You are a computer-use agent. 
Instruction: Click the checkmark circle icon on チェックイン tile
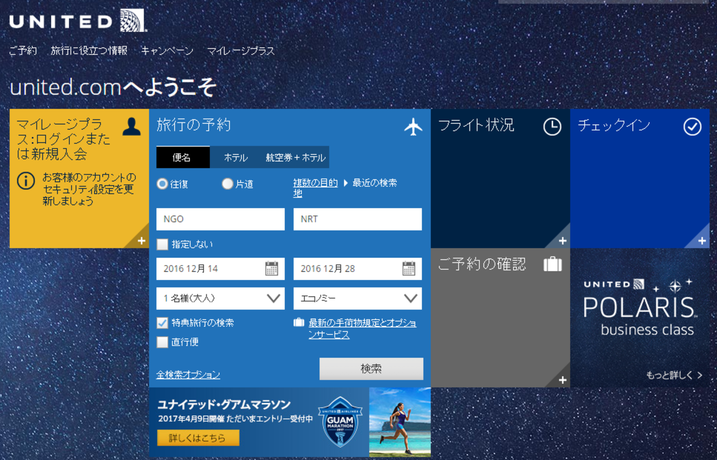pos(692,127)
